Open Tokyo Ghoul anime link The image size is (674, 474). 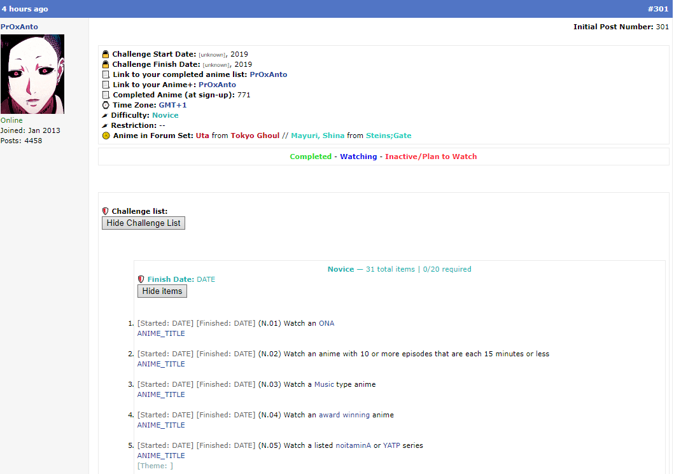click(x=255, y=136)
